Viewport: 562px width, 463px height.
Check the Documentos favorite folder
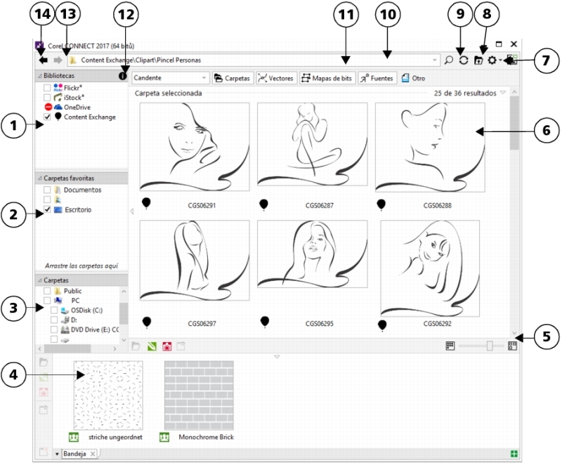[47, 190]
